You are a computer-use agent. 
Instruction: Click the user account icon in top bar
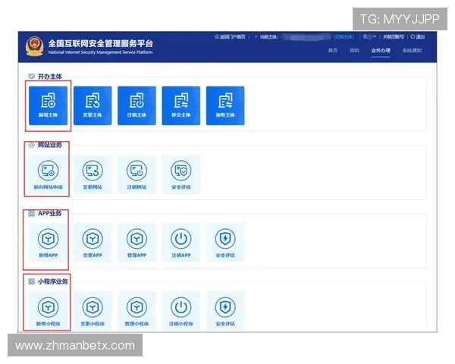(366, 36)
